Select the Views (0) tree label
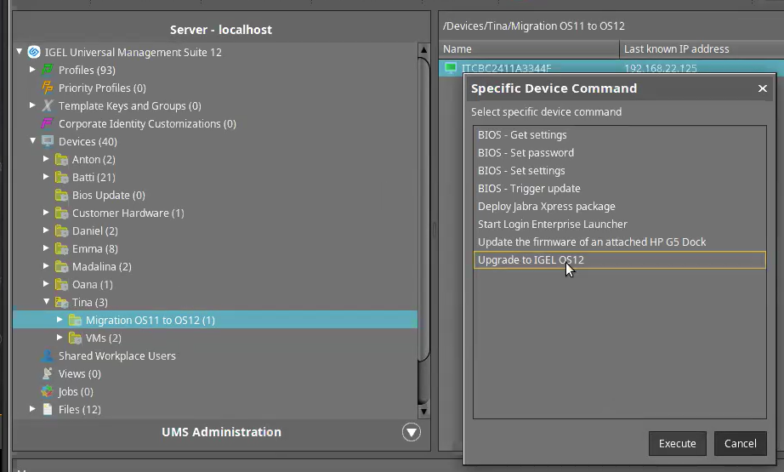784x472 pixels. 79,374
